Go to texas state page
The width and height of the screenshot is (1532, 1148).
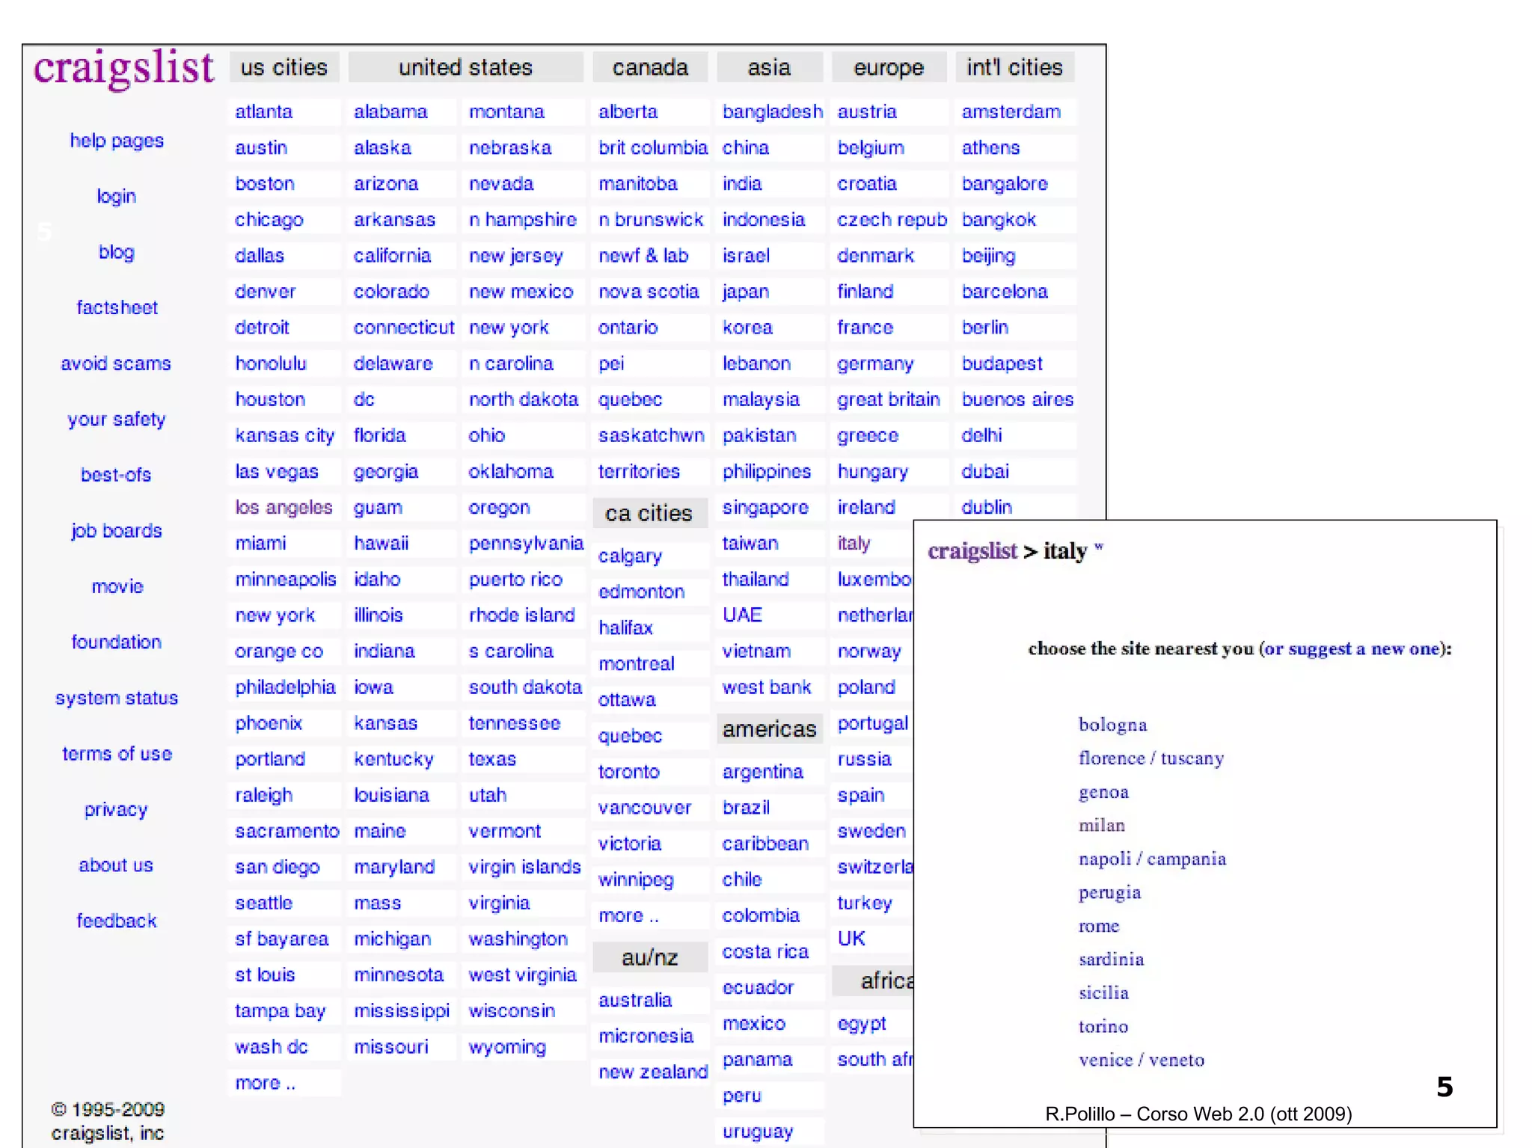point(492,759)
